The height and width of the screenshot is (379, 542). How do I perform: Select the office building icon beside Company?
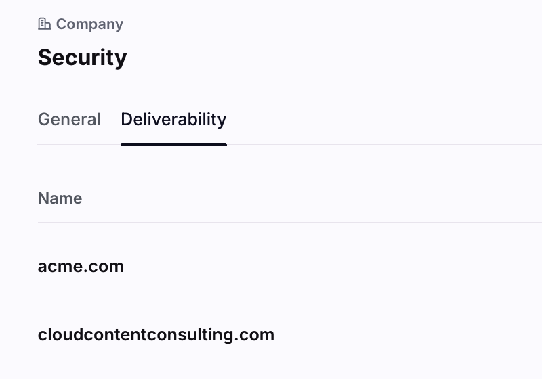tap(44, 24)
